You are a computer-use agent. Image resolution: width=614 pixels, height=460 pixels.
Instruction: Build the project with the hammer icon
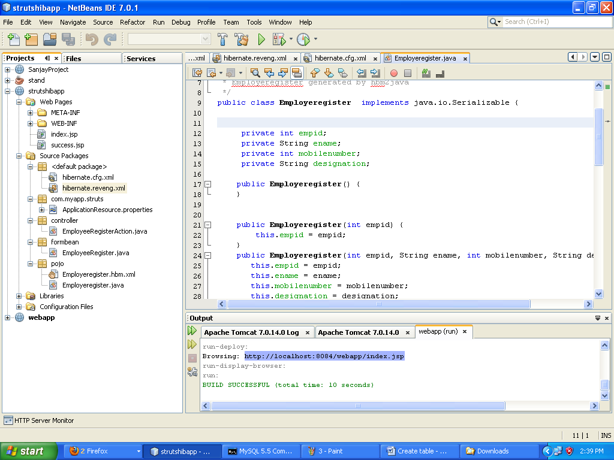[x=224, y=39]
